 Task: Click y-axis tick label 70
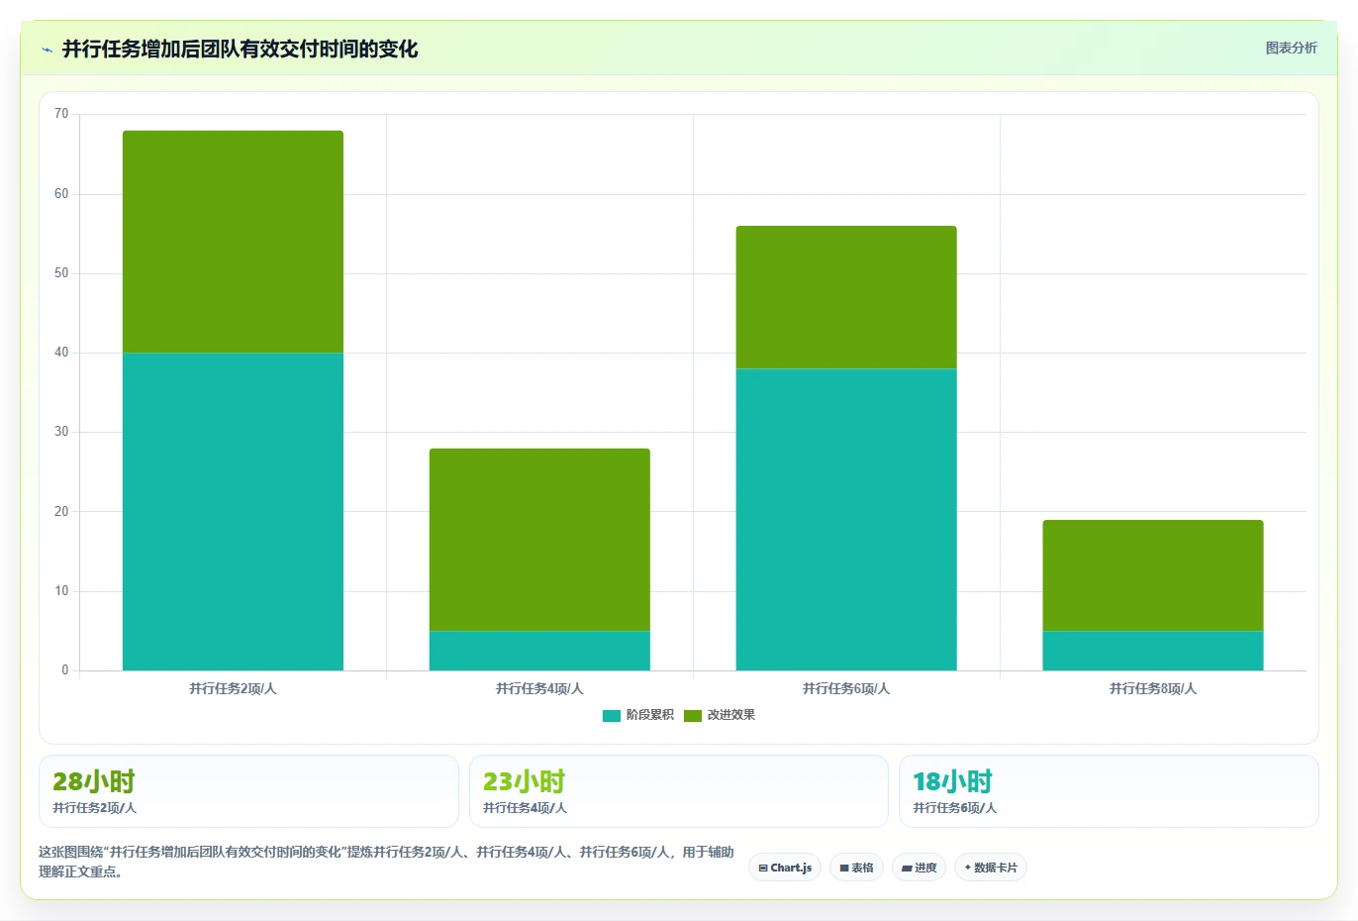pyautogui.click(x=61, y=114)
